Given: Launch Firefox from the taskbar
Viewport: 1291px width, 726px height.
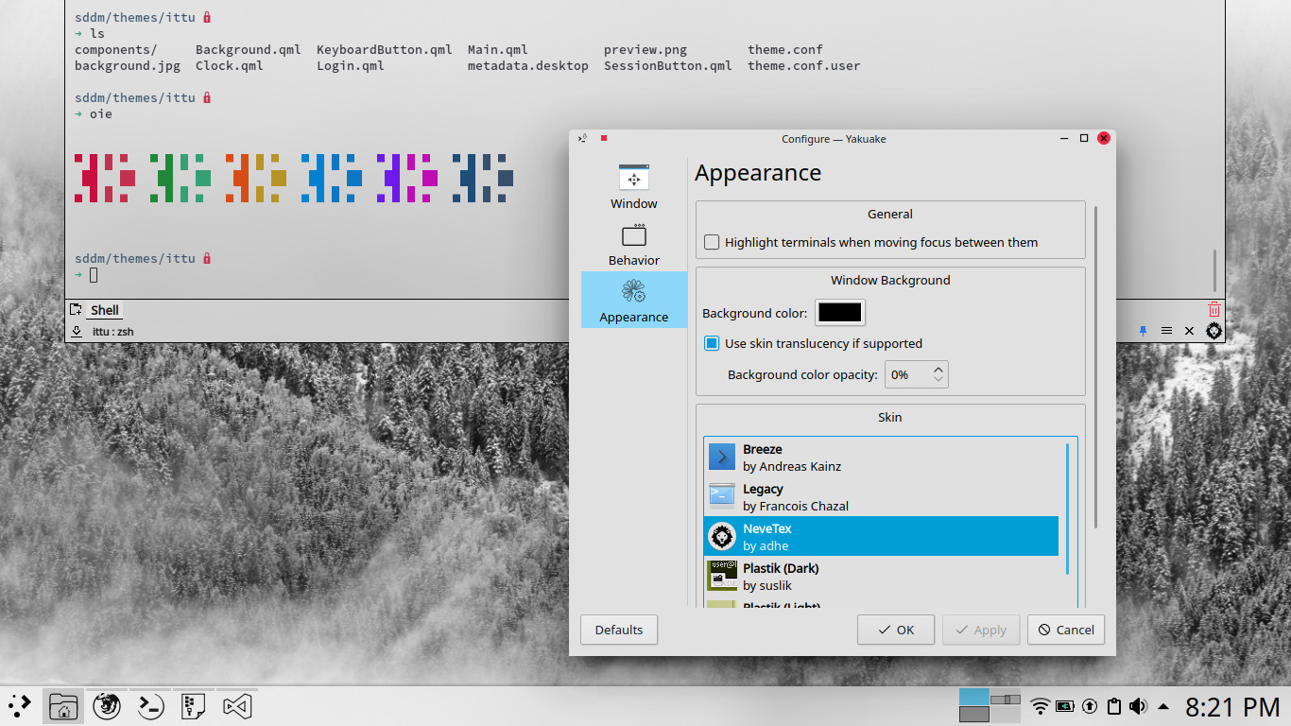Looking at the screenshot, I should 107,706.
